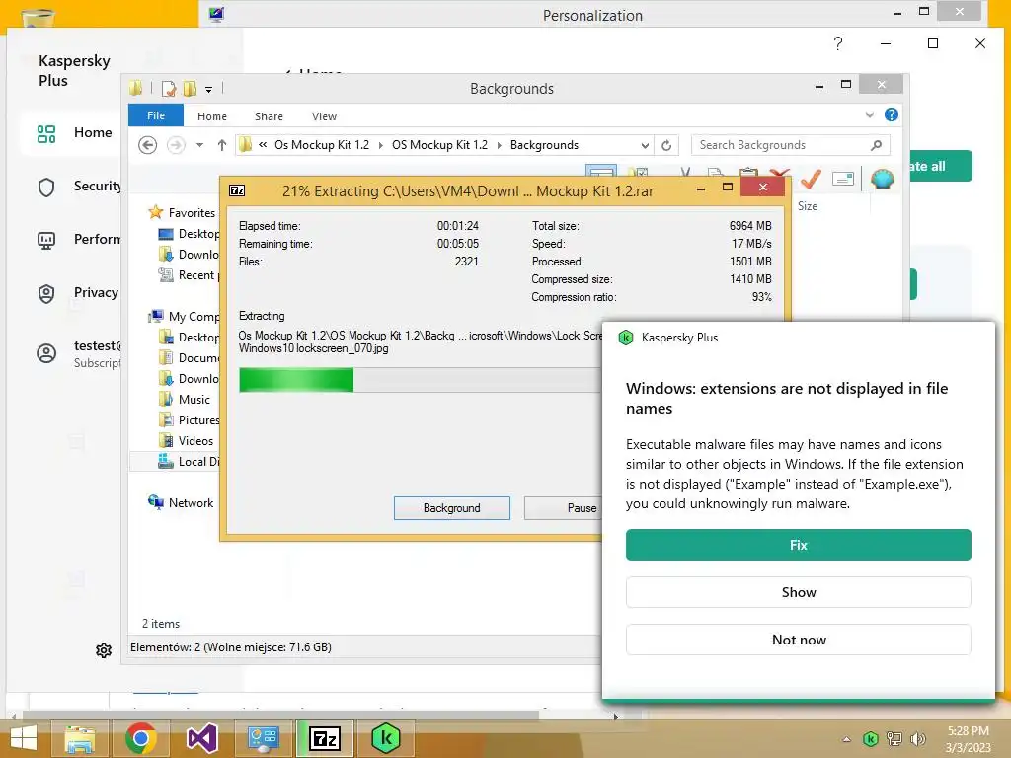The width and height of the screenshot is (1011, 758).
Task: Click the OS Mockup Kit 1.2 breadcrumb
Action: (x=439, y=145)
